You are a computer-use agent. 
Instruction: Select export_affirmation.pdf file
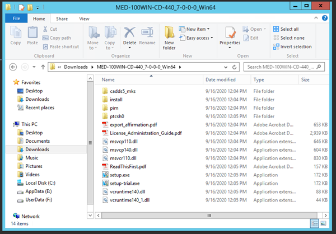[133, 124]
